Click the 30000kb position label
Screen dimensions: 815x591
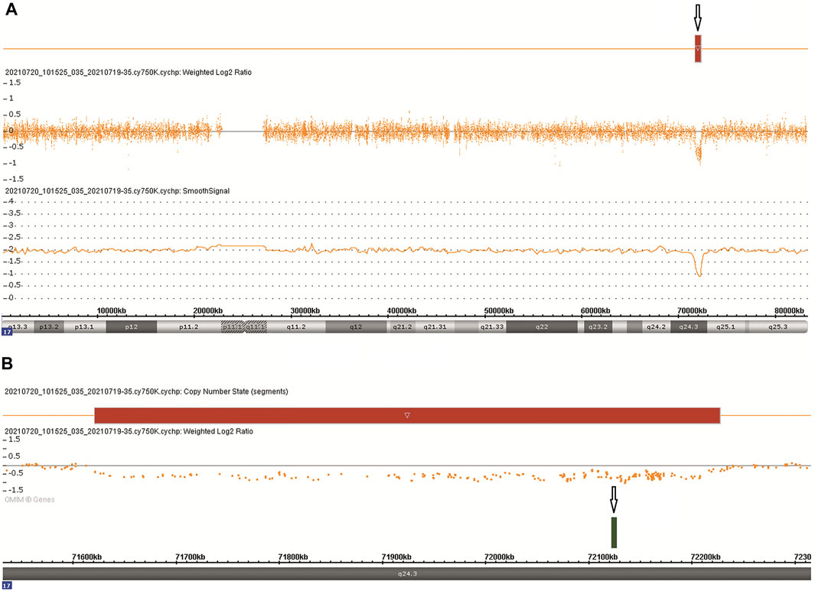[x=305, y=310]
